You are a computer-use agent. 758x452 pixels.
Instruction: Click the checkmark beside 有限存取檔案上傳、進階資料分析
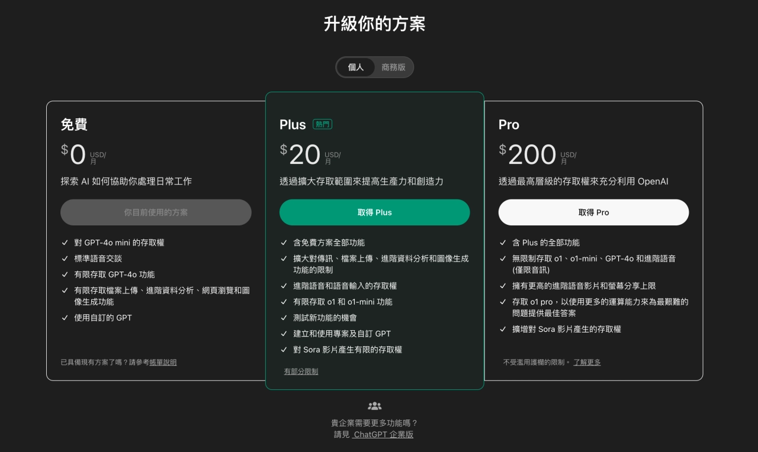[x=65, y=290]
